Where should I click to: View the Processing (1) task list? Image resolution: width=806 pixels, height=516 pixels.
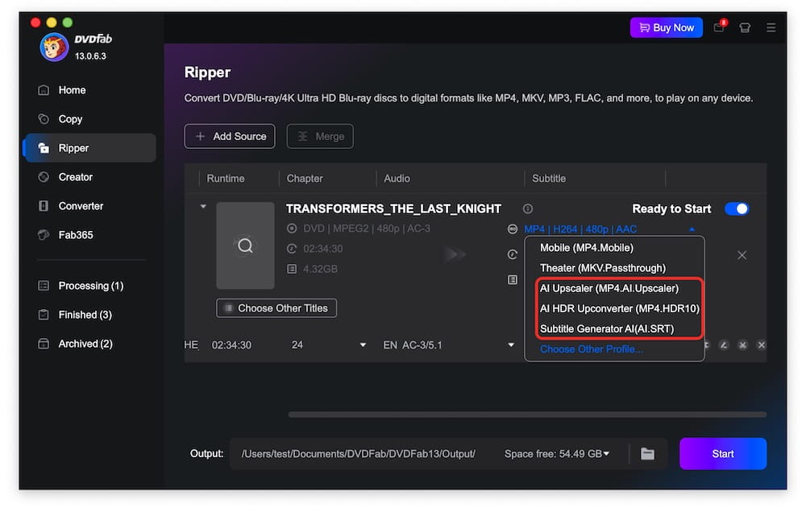coord(90,286)
